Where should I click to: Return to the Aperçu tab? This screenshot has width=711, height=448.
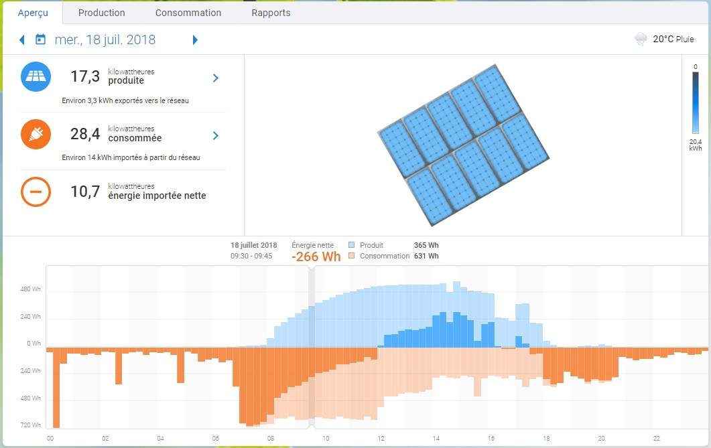click(34, 12)
